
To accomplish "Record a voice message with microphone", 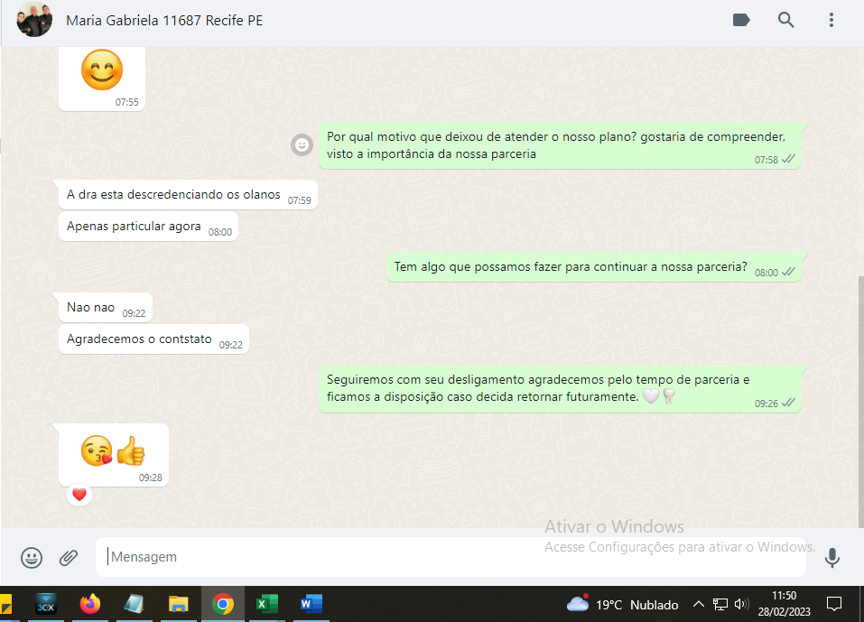I will click(x=832, y=558).
